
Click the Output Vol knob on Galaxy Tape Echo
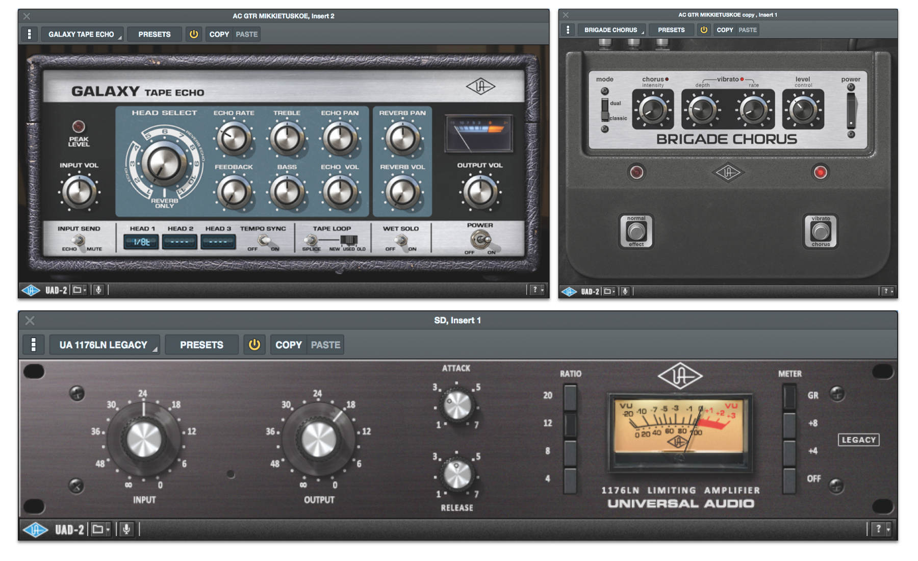[480, 192]
